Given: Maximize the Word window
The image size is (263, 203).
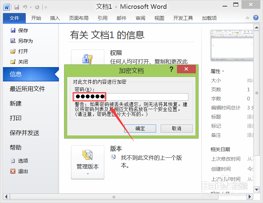Looking at the screenshot, I should (x=236, y=5).
